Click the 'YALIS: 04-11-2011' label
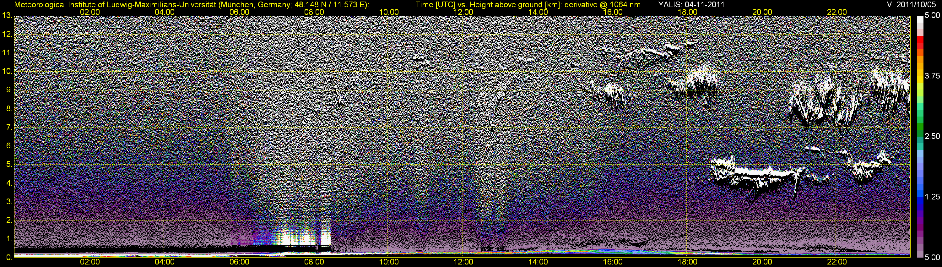 (x=691, y=5)
